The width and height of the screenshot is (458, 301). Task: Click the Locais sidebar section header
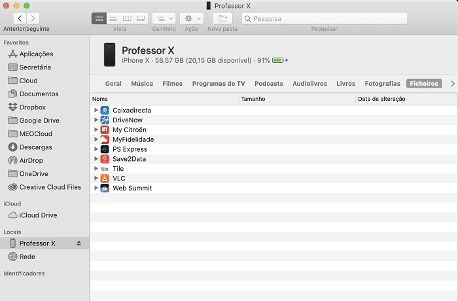12,232
